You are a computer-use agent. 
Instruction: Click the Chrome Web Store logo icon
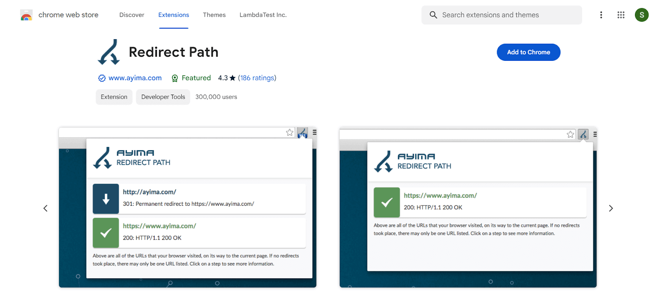click(26, 15)
